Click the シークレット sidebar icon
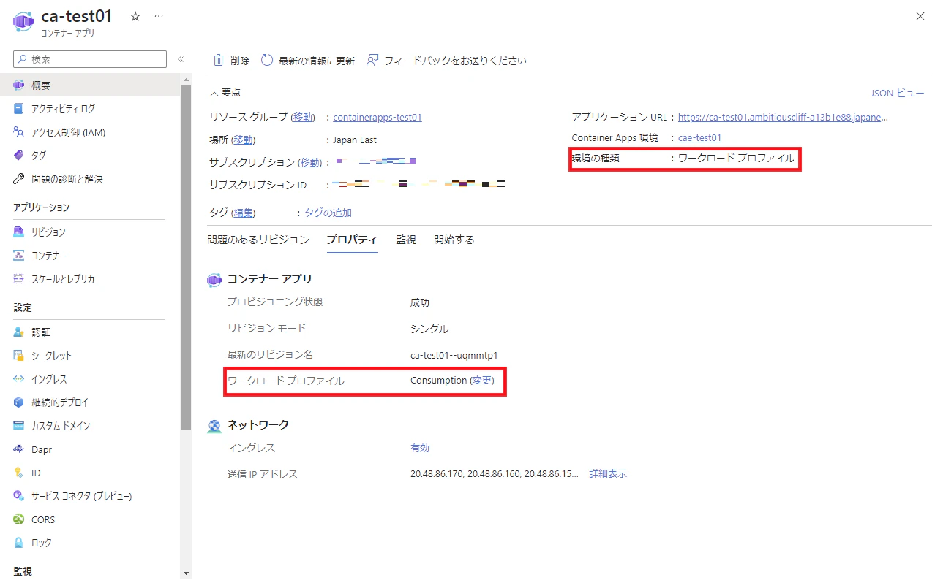Image resolution: width=943 pixels, height=580 pixels. (x=19, y=355)
